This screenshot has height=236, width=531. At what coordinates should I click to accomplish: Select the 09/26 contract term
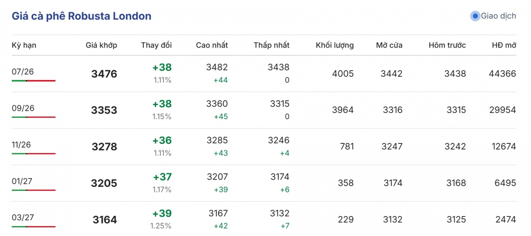point(23,108)
